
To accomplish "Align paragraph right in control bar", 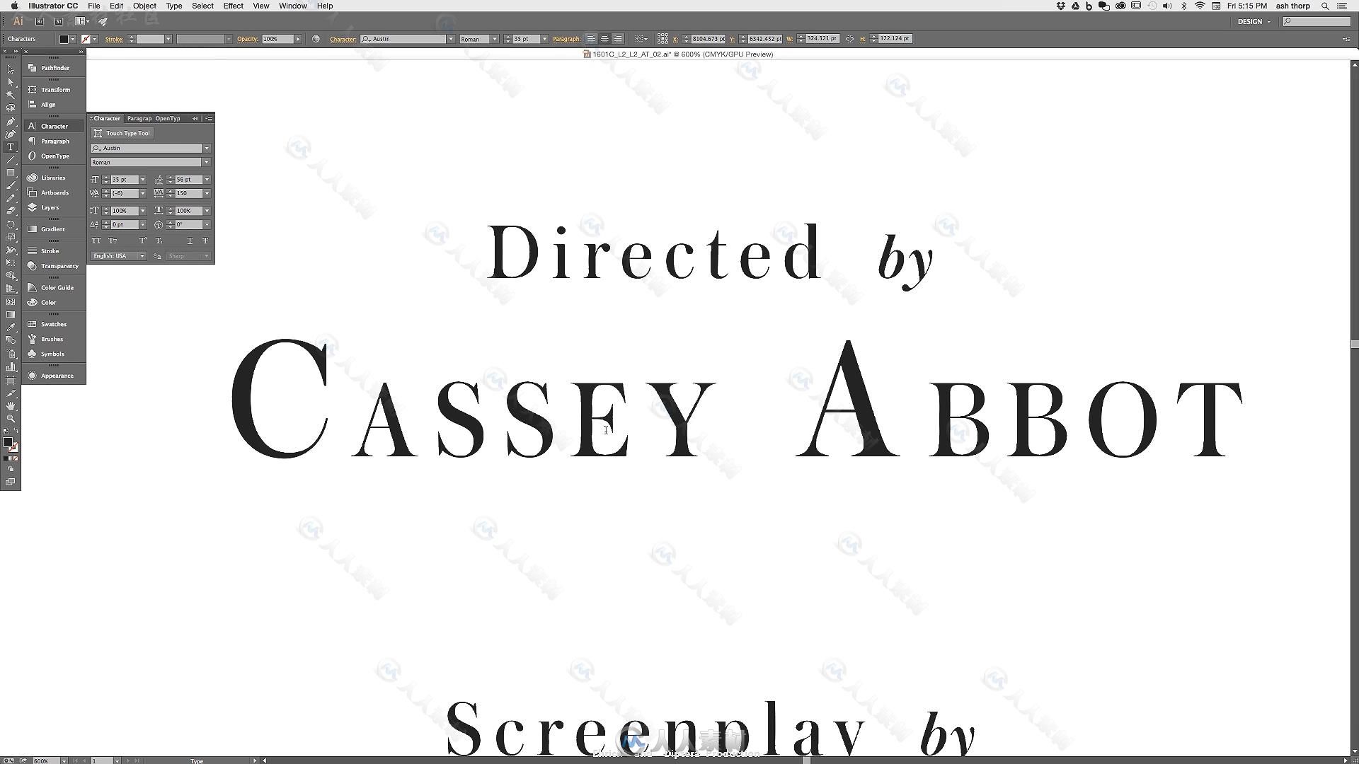I will [618, 39].
